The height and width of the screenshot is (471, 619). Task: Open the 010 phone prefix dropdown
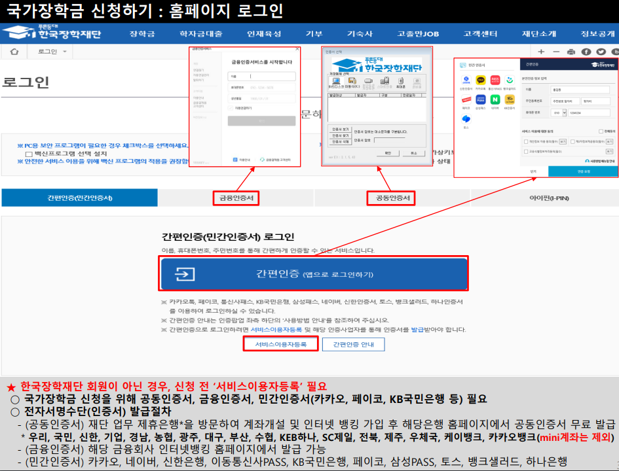[x=558, y=113]
